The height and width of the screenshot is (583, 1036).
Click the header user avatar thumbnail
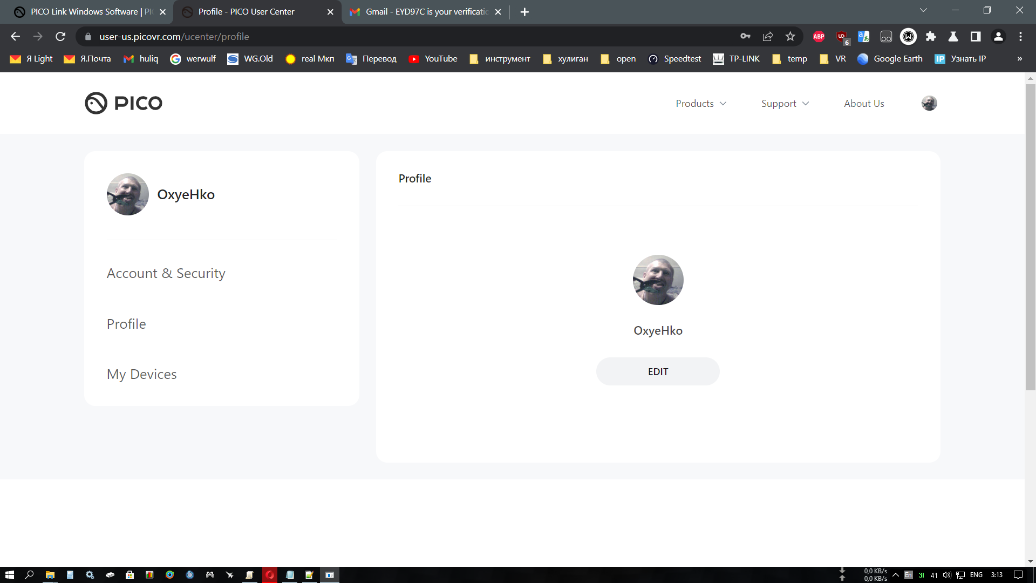[x=929, y=103]
